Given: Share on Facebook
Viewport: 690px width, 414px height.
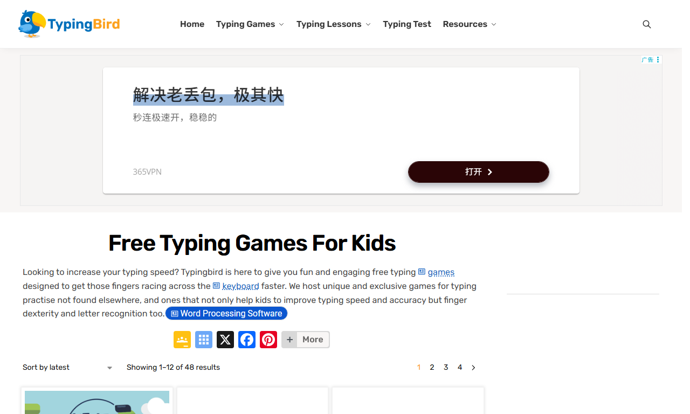Looking at the screenshot, I should click(x=247, y=340).
